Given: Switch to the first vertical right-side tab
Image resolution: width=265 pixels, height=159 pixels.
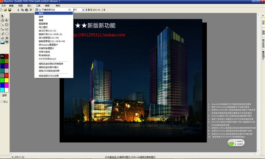Looking at the screenshot, I should pos(263,23).
